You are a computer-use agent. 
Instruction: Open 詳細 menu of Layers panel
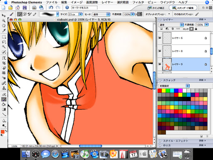point(203,20)
